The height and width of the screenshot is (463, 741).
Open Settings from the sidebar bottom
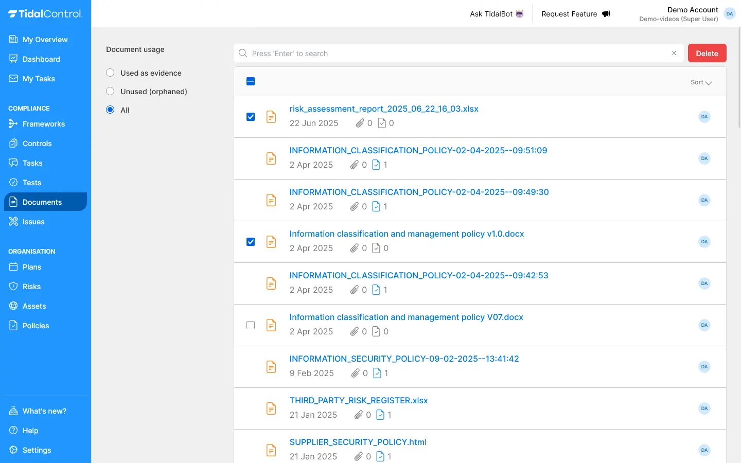pos(37,450)
